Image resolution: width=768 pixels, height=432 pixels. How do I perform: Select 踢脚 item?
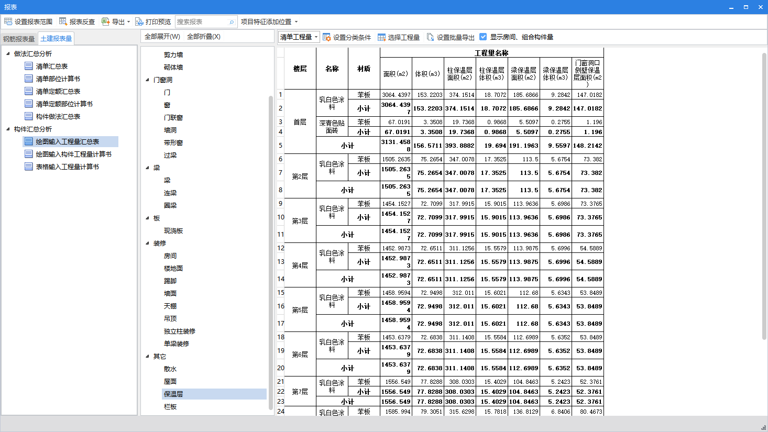coord(170,281)
